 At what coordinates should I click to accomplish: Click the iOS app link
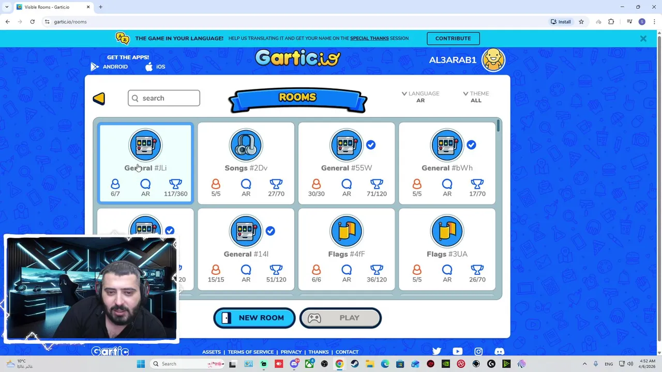[155, 67]
